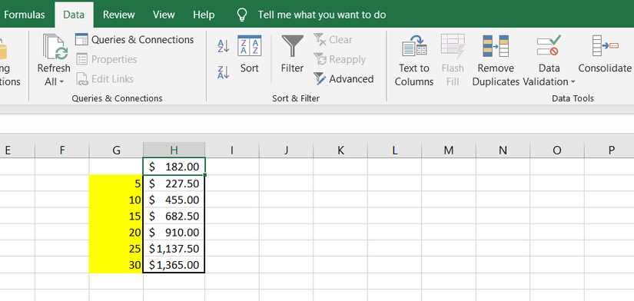The image size is (634, 301).
Task: Select column H header
Action: (x=174, y=150)
